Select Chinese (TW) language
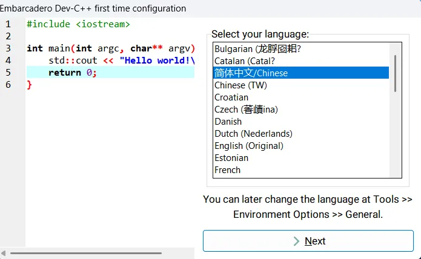 click(300, 85)
